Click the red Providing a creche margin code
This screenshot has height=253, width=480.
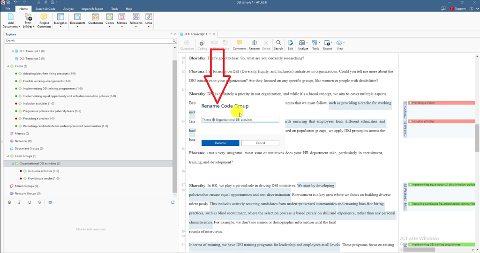tap(442, 103)
